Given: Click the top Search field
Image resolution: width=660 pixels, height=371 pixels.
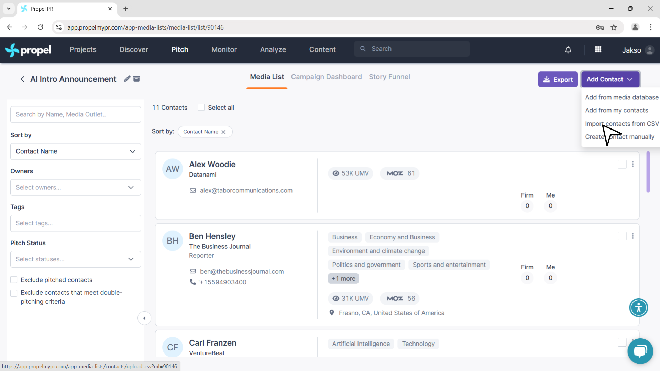Looking at the screenshot, I should pyautogui.click(x=412, y=49).
